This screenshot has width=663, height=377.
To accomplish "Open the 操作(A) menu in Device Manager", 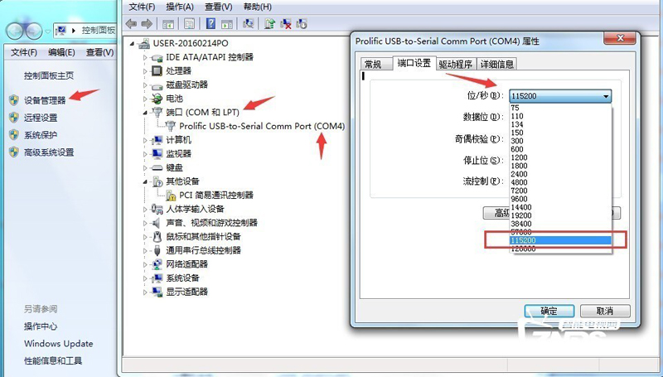I will 180,7.
